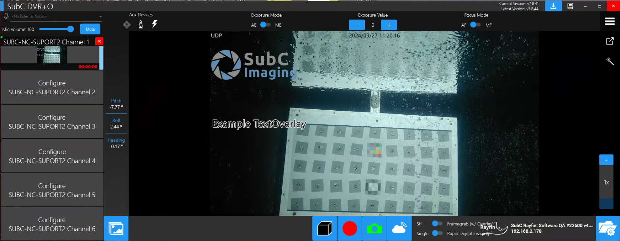Switch Focus Mode from AF to MF
620x241 pixels.
(x=475, y=25)
